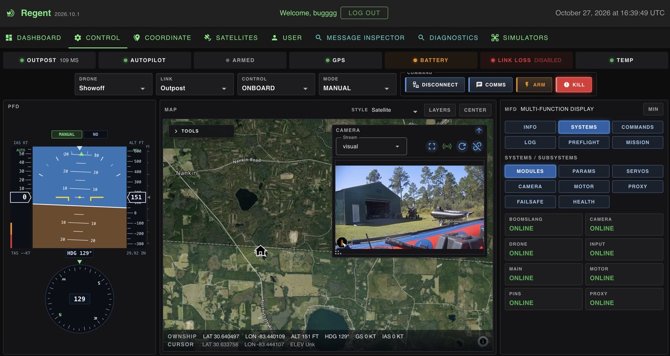This screenshot has height=356, width=670.
Task: Click the Dashboard grid icon
Action: point(9,38)
